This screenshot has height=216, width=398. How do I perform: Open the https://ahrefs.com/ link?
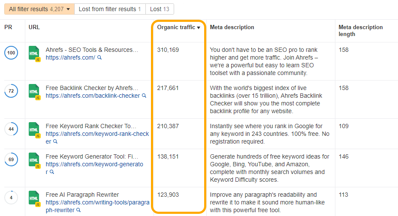(70, 57)
